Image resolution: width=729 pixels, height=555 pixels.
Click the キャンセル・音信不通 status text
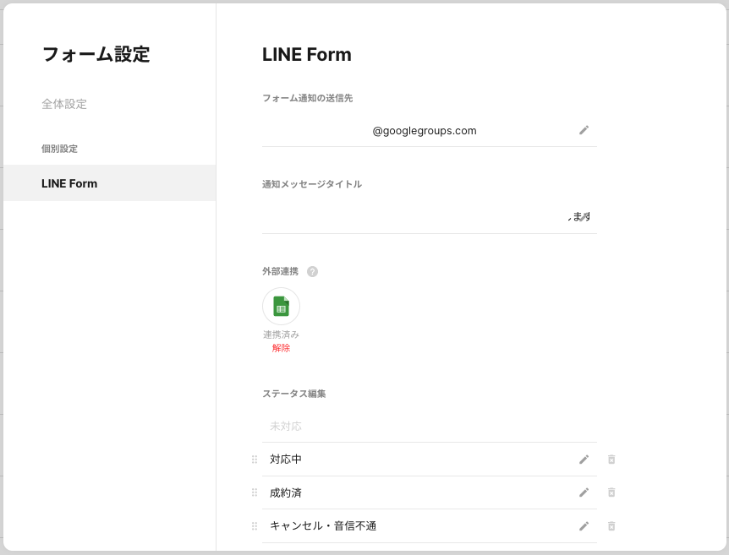click(x=323, y=525)
